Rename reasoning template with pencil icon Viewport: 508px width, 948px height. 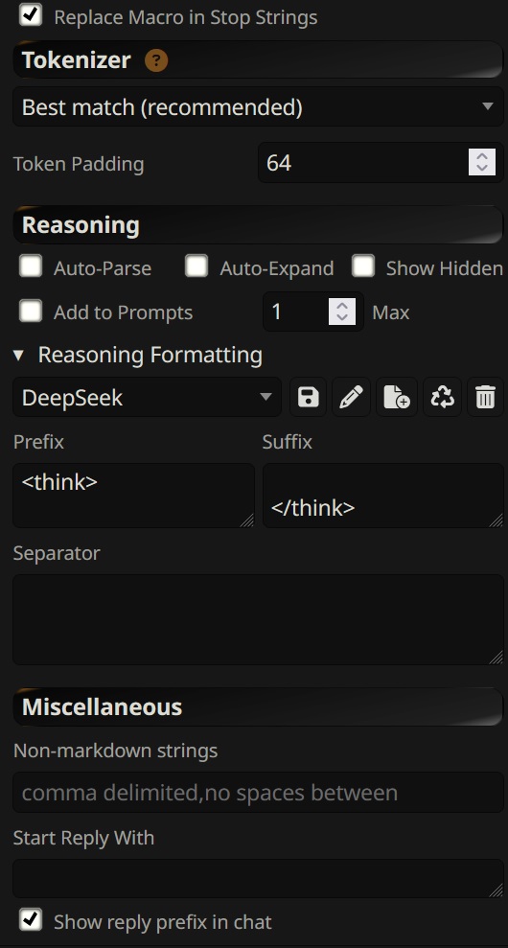352,398
